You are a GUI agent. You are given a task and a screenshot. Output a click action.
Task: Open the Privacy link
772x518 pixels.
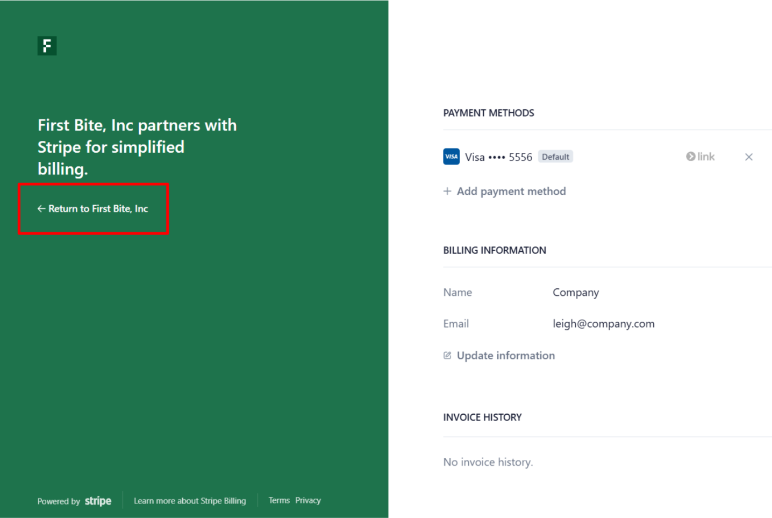pyautogui.click(x=308, y=500)
